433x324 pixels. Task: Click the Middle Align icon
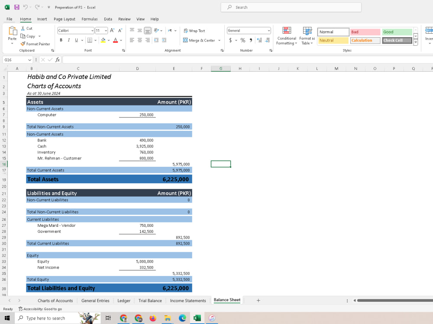pos(140,30)
